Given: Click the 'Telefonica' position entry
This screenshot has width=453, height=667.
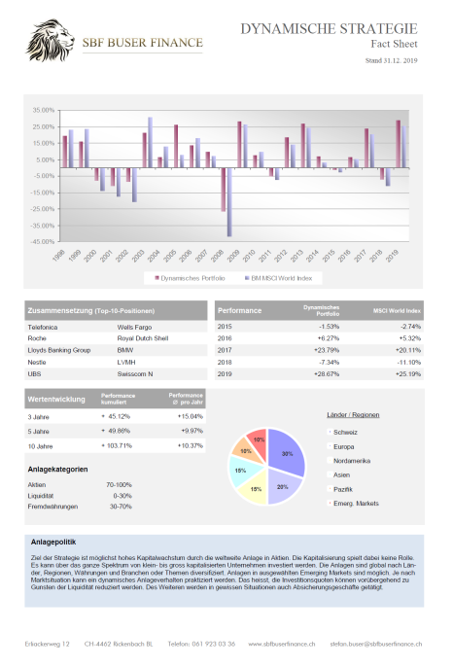Looking at the screenshot, I should pyautogui.click(x=43, y=327).
